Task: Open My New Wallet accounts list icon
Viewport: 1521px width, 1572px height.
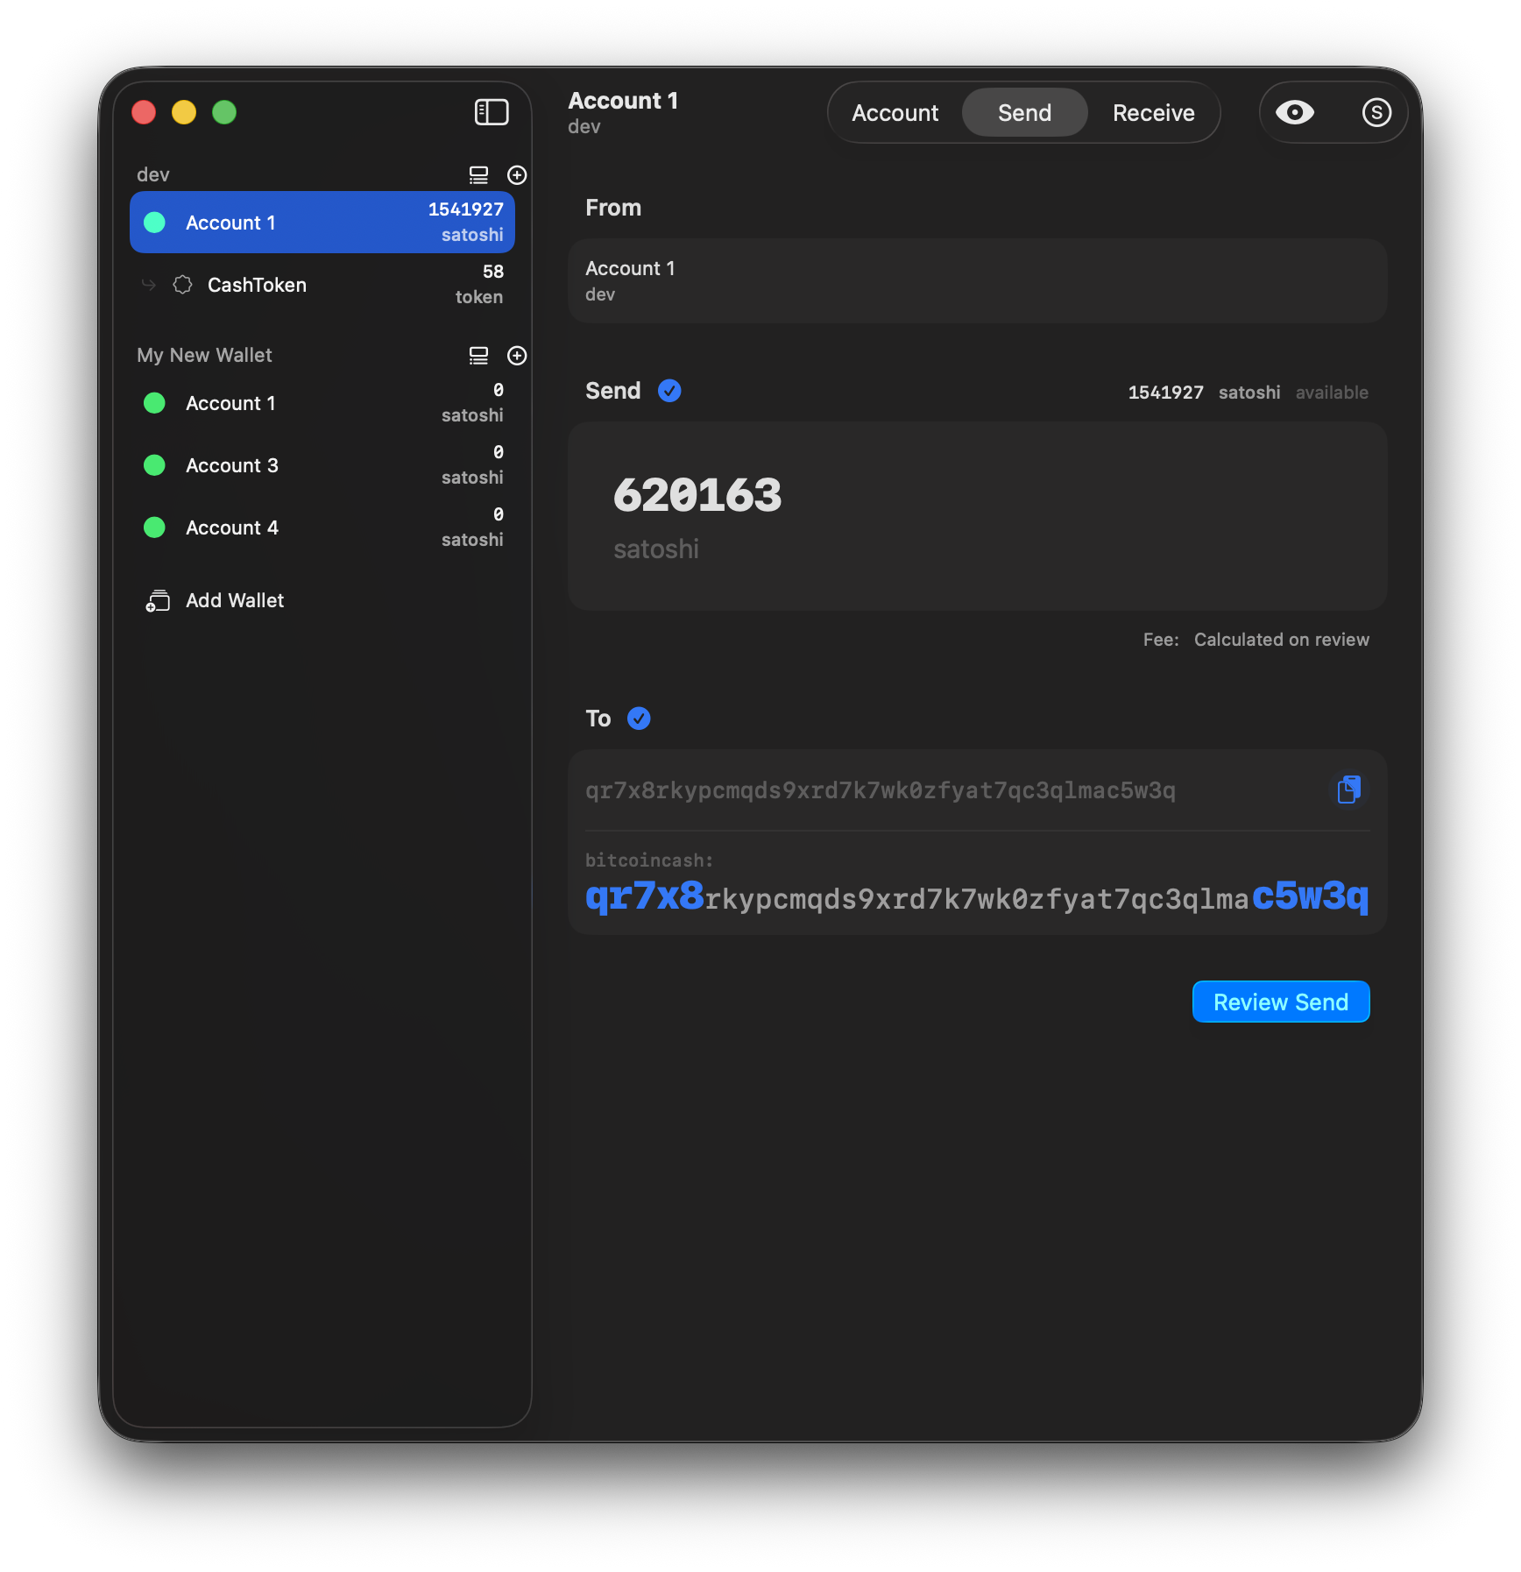Action: coord(478,356)
